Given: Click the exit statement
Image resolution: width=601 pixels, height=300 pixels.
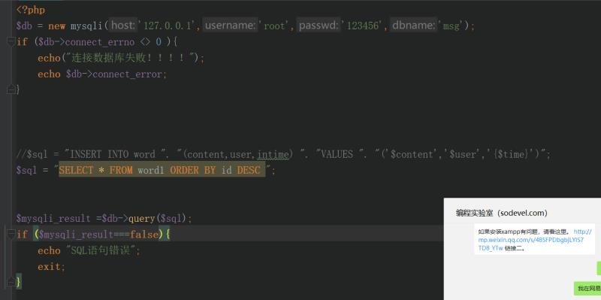Looking at the screenshot, I should click(x=49, y=267).
